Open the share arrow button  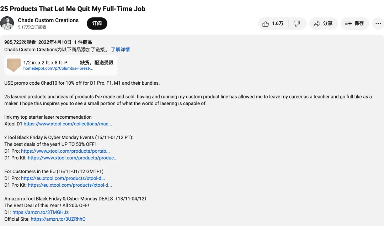tap(324, 23)
